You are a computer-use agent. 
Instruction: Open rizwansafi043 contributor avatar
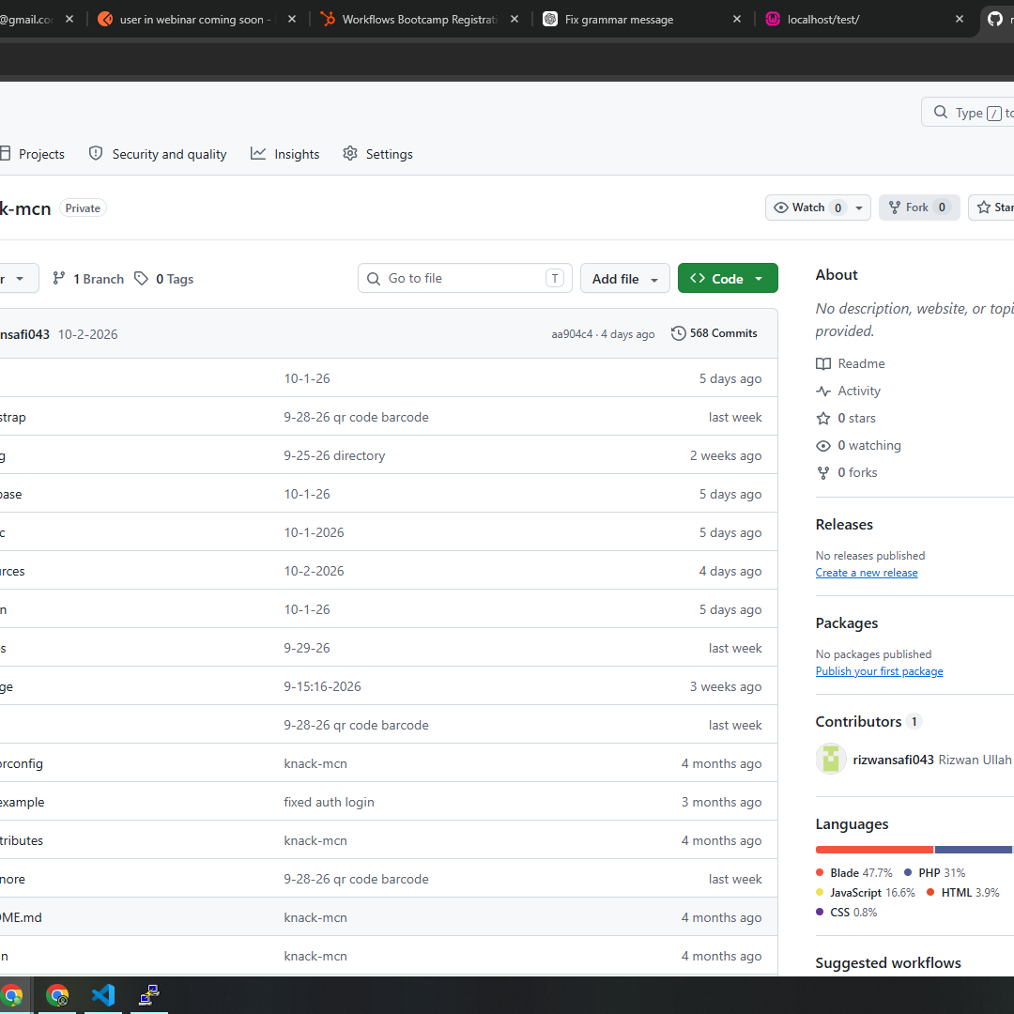831,759
